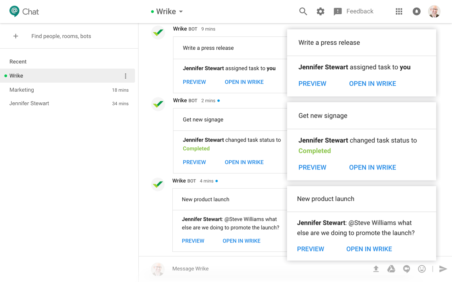Click OPEN IN WRIKE on enlarged signage card
The height and width of the screenshot is (282, 452).
(373, 168)
